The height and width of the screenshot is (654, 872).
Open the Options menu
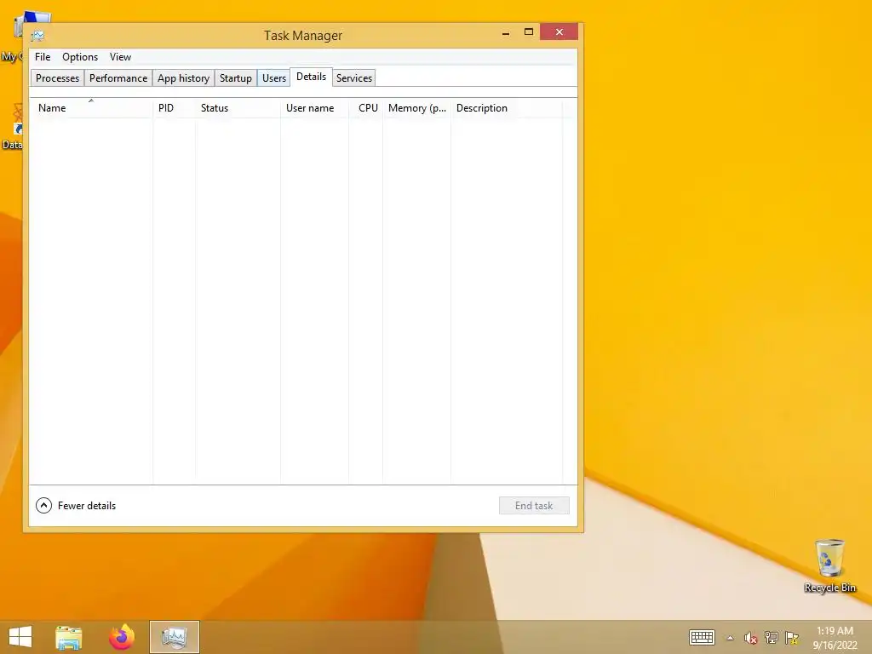pyautogui.click(x=80, y=57)
